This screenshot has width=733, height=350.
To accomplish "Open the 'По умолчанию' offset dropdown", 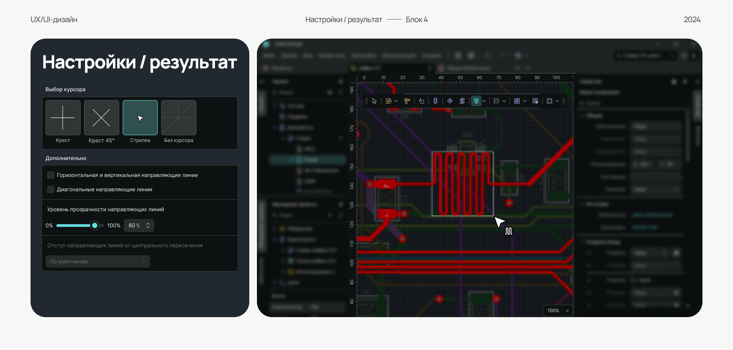I will point(98,261).
